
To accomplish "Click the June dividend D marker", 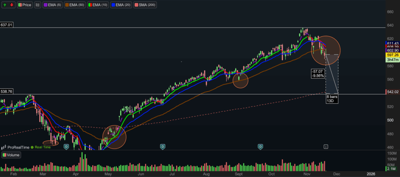I will click(162, 147).
